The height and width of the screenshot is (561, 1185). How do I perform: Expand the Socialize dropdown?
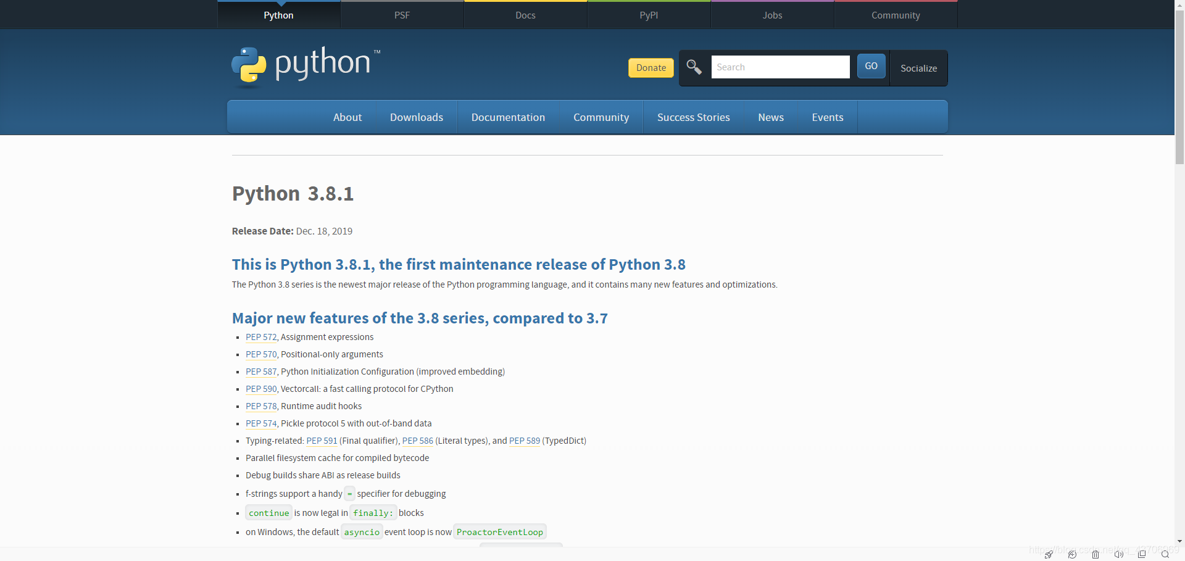(x=918, y=68)
